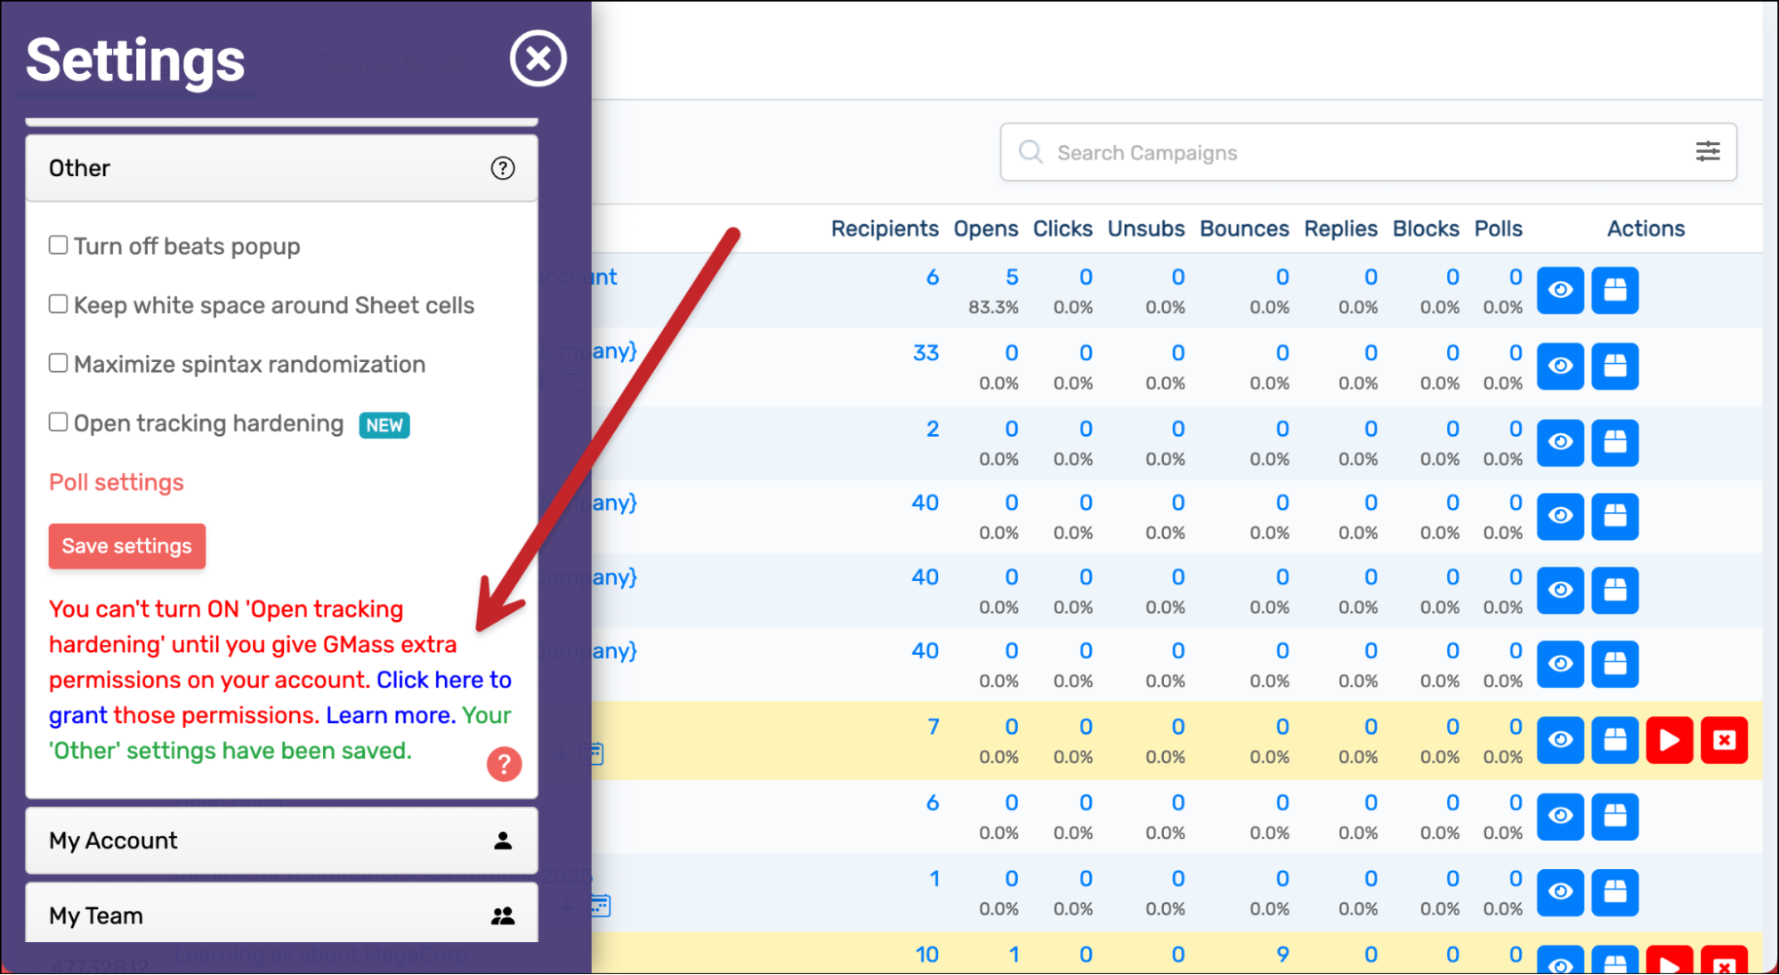Click the archive box icon in first row

[x=1614, y=290]
